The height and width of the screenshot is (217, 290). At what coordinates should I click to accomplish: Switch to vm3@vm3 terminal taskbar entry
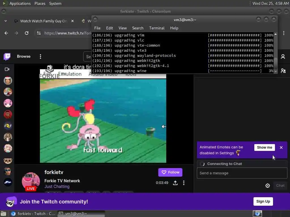click(81, 214)
